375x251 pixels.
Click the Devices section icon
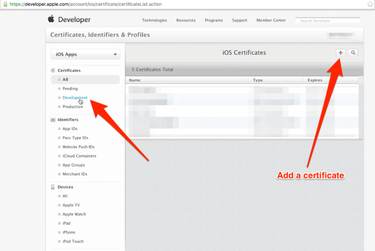[53, 187]
